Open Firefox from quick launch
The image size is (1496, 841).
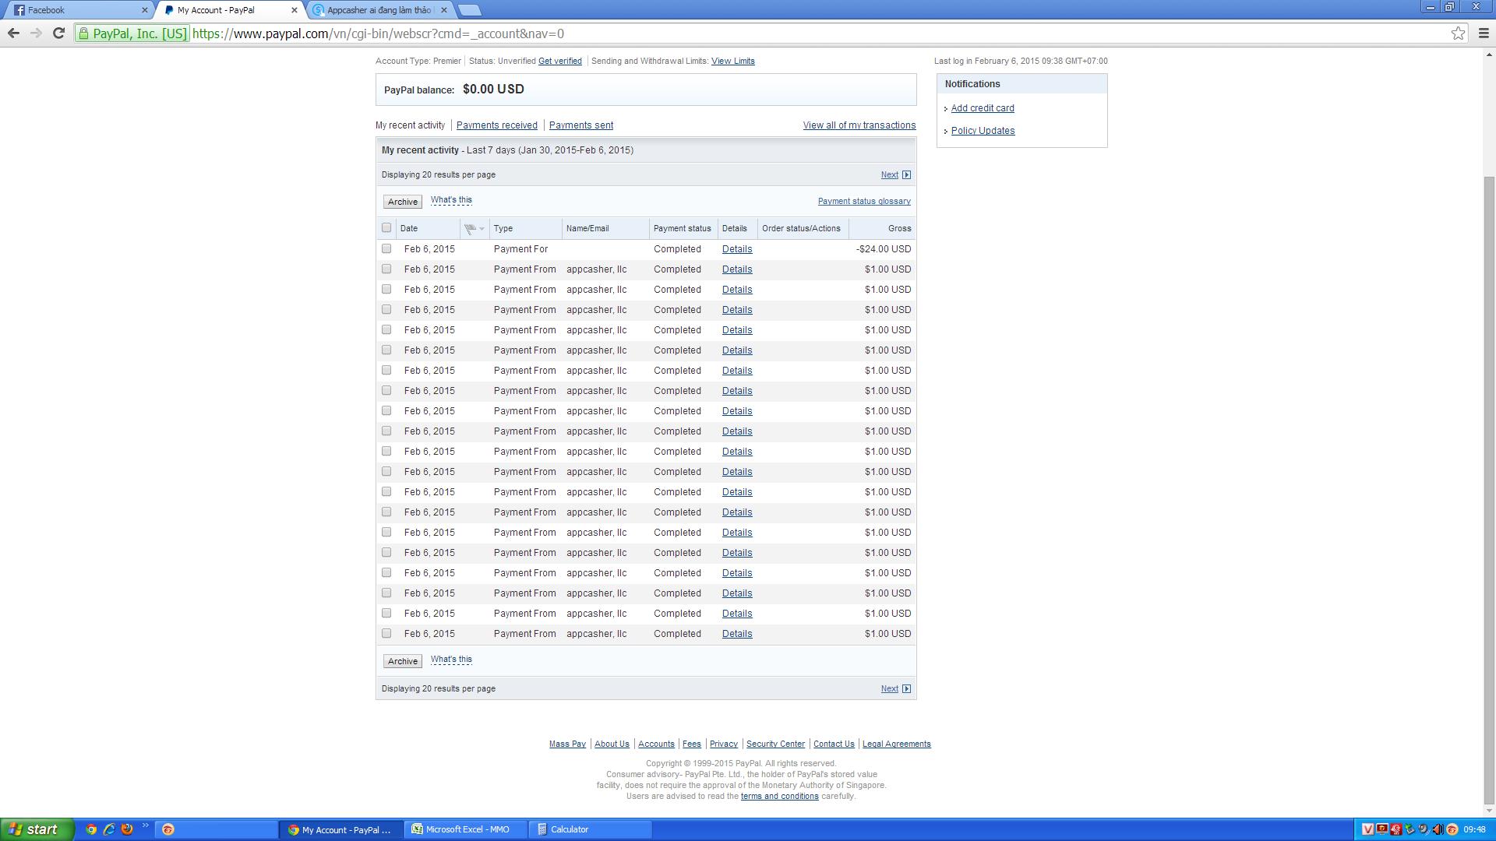[127, 829]
